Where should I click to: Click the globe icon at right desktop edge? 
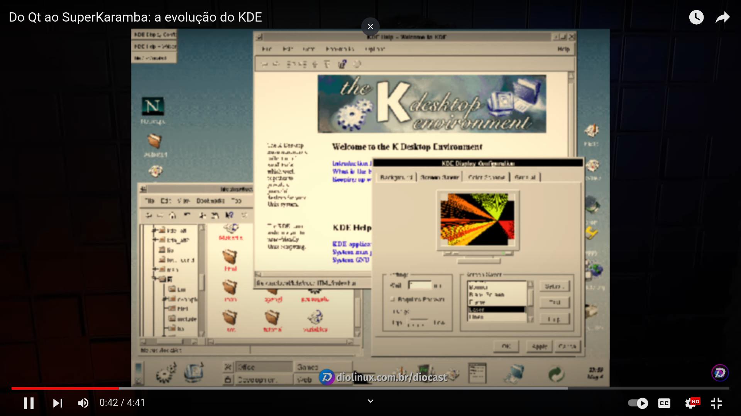click(595, 270)
